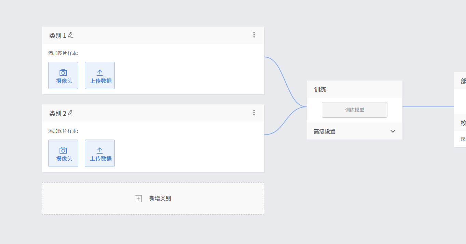The image size is (466, 244).
Task: Click 摄像头 camera button in 类别 1
Action: pyautogui.click(x=63, y=75)
